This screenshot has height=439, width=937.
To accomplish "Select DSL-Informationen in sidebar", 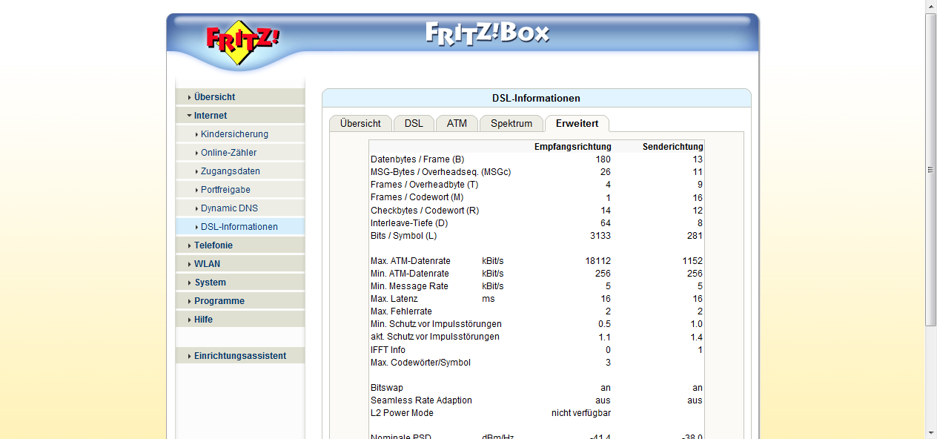I will 239,227.
